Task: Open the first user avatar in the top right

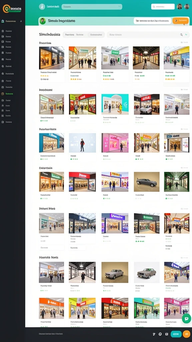Action: tap(179, 7)
